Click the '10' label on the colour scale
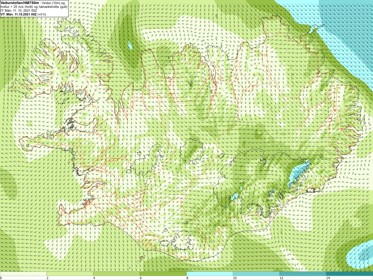 point(235,278)
